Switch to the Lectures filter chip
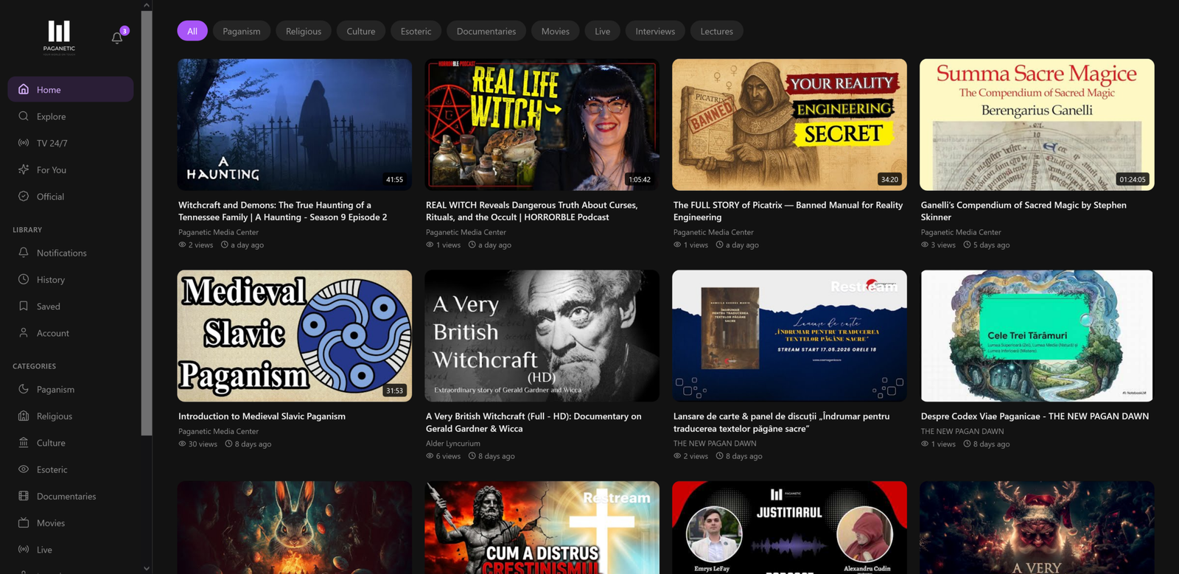1179x574 pixels. (x=717, y=31)
